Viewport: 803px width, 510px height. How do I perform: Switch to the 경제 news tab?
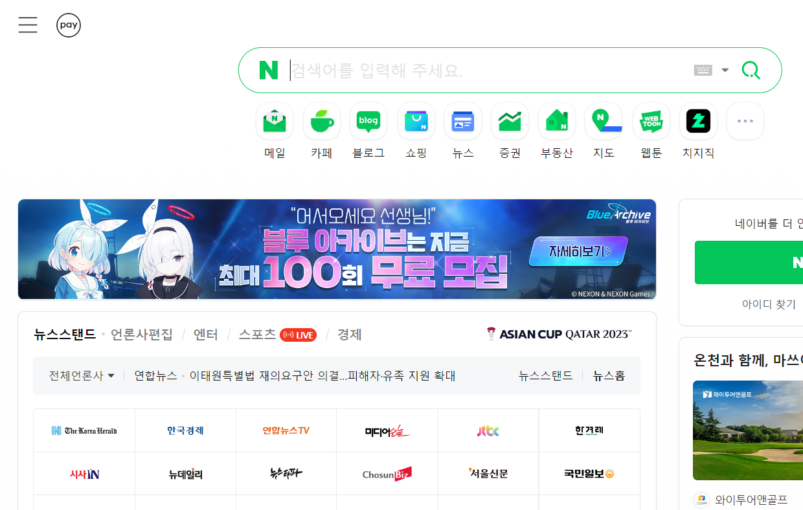coord(350,335)
